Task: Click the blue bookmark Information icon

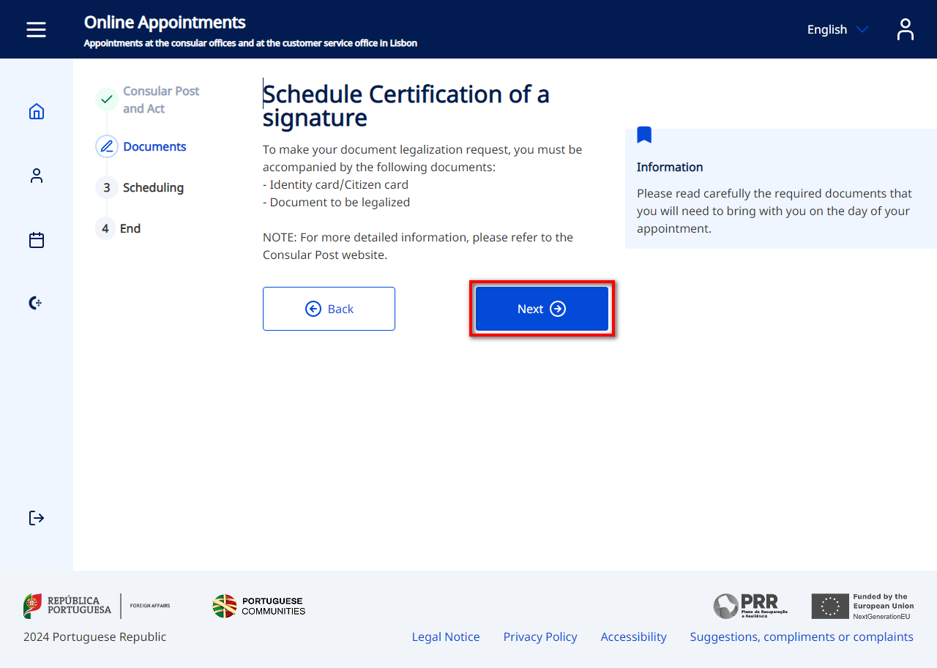Action: 644,135
